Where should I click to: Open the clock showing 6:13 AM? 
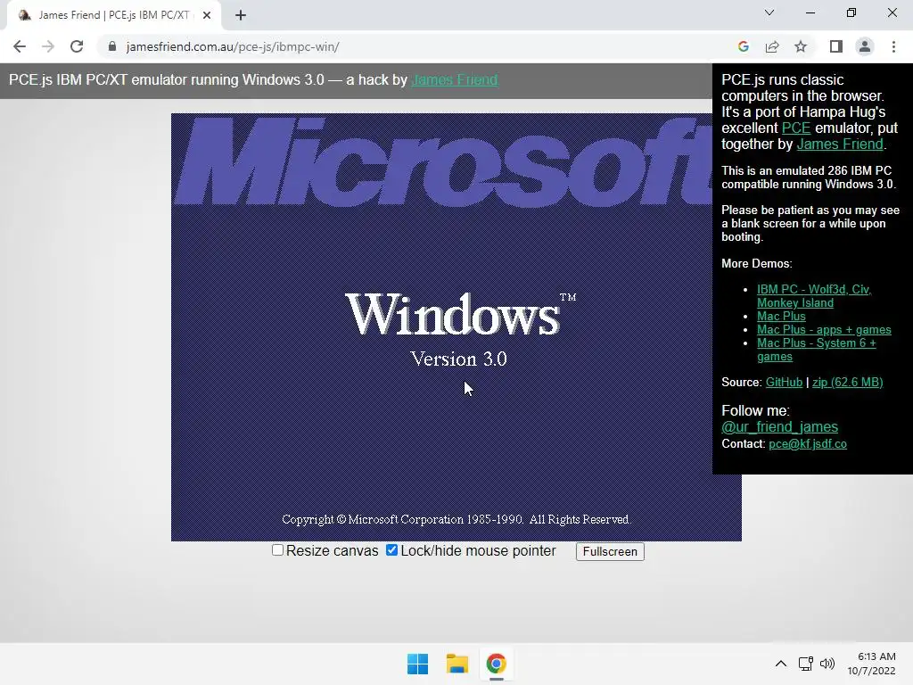(872, 664)
